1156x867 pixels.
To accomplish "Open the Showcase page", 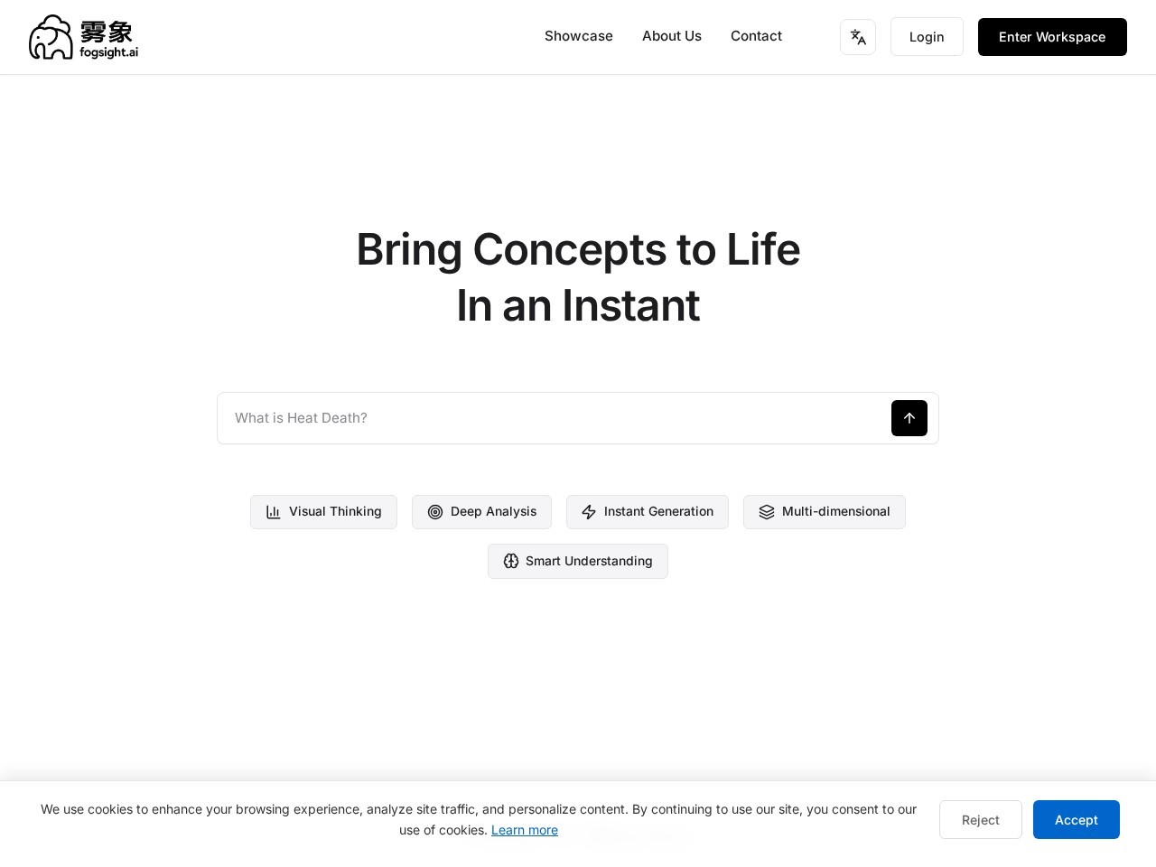I will (x=579, y=36).
